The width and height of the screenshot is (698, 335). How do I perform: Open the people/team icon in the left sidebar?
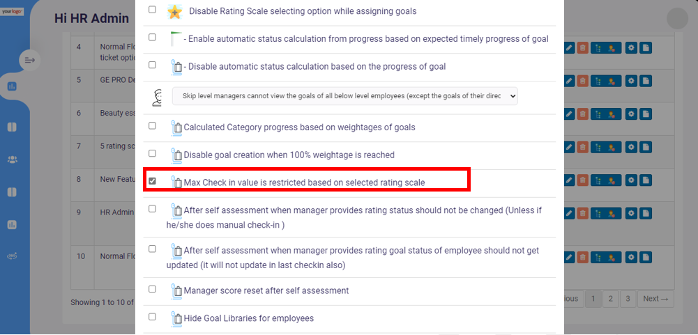click(x=12, y=160)
